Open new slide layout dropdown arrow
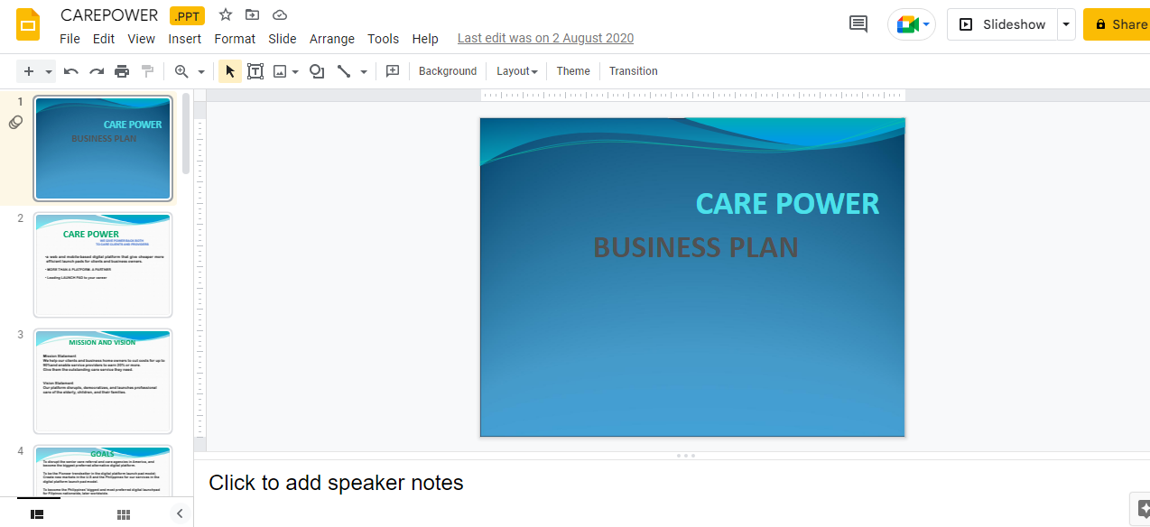Viewport: 1150px width, 527px height. [49, 71]
